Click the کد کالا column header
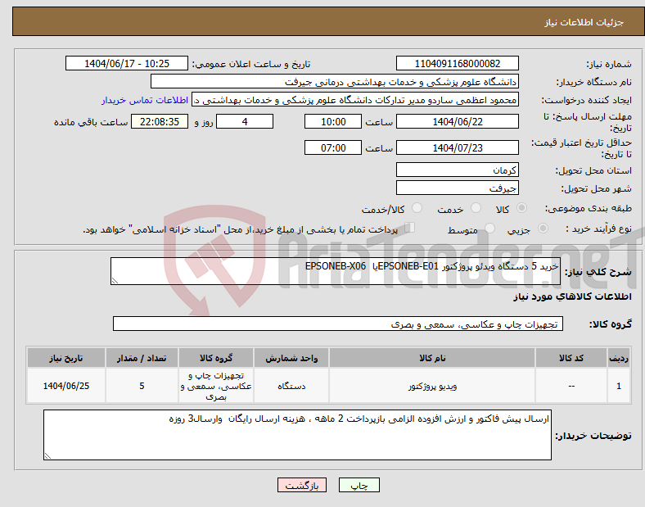The image size is (645, 507). 571,358
